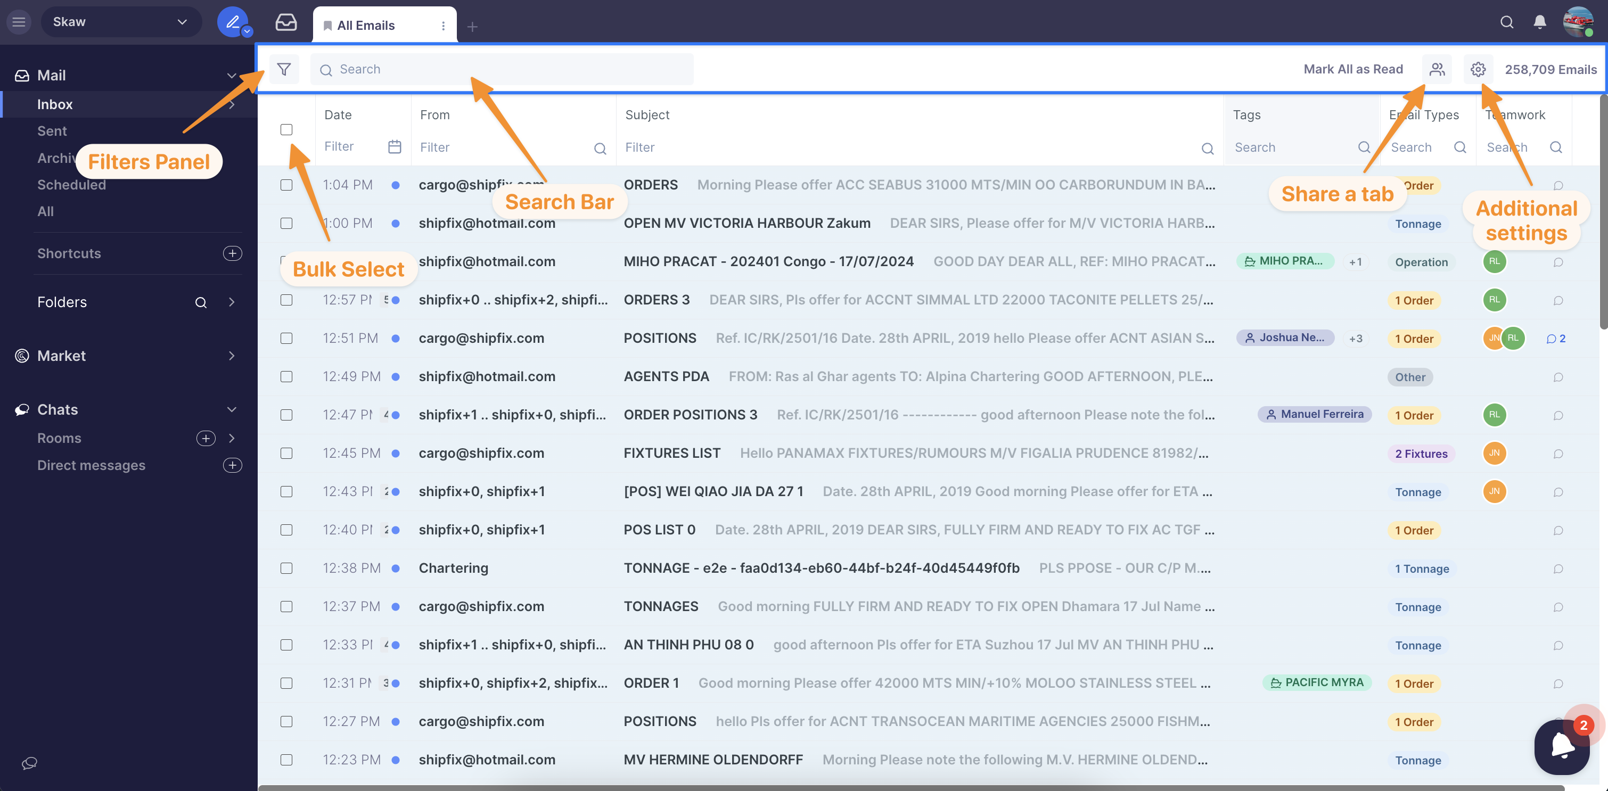The width and height of the screenshot is (1608, 791).
Task: Open the All Emails tab options menu
Action: coord(443,25)
